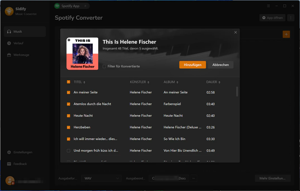
Task: Click the Feedback envelope icon
Action: pos(9,164)
